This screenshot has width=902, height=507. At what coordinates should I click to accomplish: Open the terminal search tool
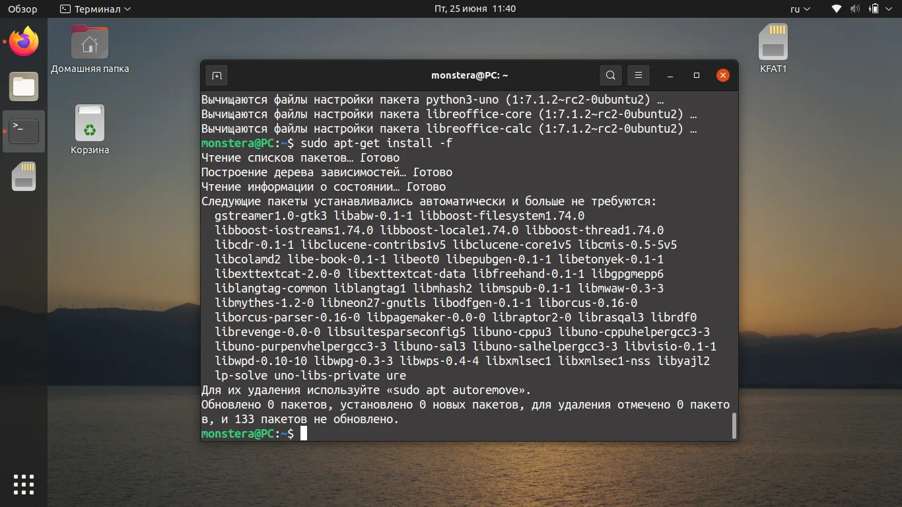point(611,75)
